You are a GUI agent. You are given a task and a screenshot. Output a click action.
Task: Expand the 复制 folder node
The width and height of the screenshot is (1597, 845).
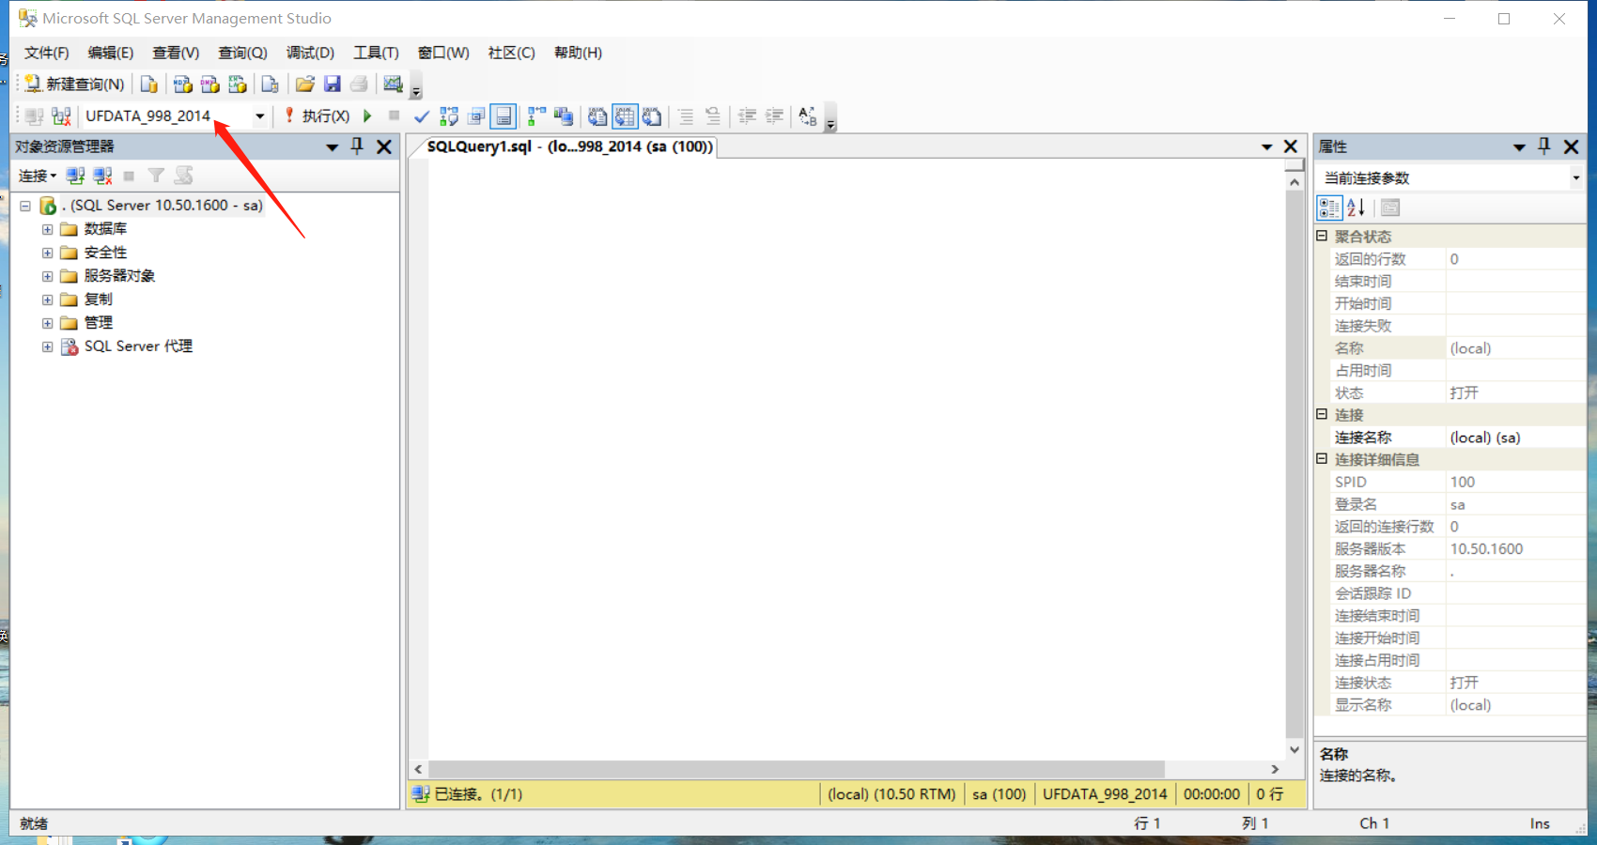[x=47, y=300]
